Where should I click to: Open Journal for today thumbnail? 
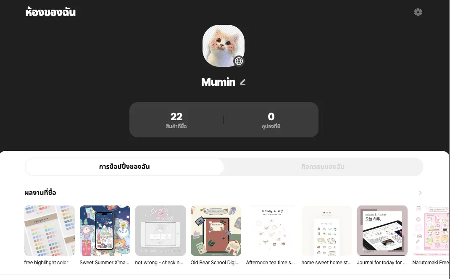(382, 231)
